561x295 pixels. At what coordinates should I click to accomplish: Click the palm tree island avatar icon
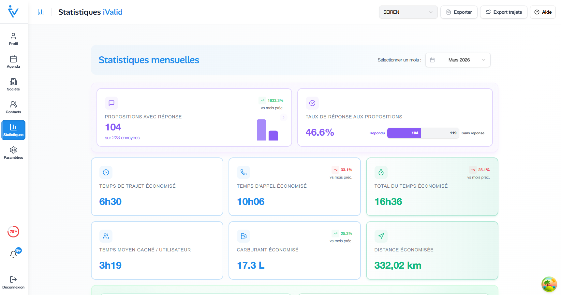[x=549, y=284]
